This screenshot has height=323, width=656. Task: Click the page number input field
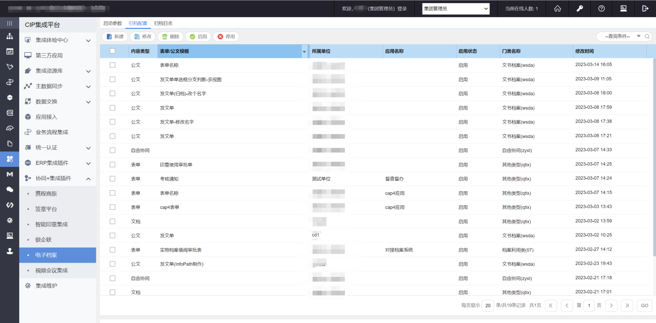pyautogui.click(x=589, y=305)
